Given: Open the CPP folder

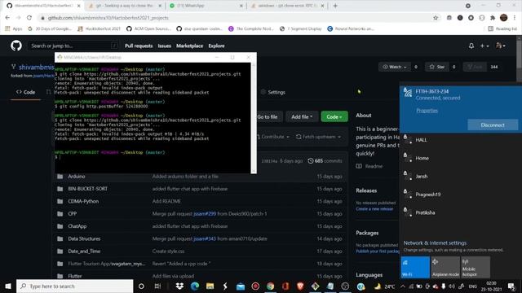Looking at the screenshot, I should tap(73, 213).
